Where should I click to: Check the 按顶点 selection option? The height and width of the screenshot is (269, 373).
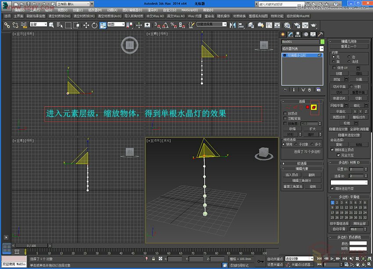(x=284, y=114)
